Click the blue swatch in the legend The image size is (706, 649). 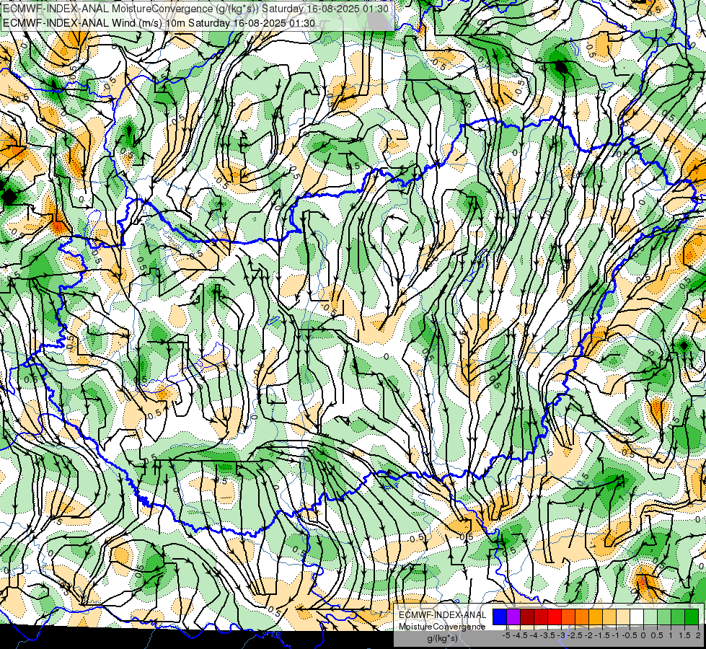500,617
